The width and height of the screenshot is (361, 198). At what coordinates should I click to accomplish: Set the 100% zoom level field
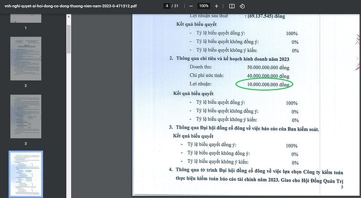coord(204,6)
